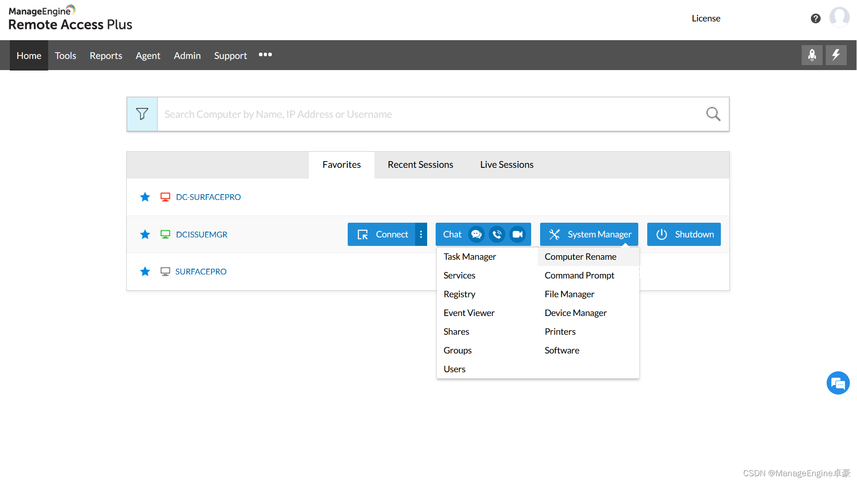Viewport: 857px width, 482px height.
Task: Expand the more options menu ellipsis
Action: (266, 55)
